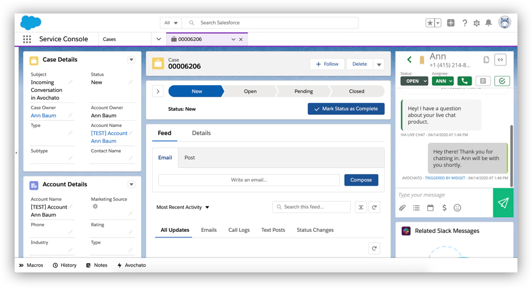Image resolution: width=532 pixels, height=288 pixels.
Task: Attach a file with the paperclip icon
Action: click(x=402, y=208)
